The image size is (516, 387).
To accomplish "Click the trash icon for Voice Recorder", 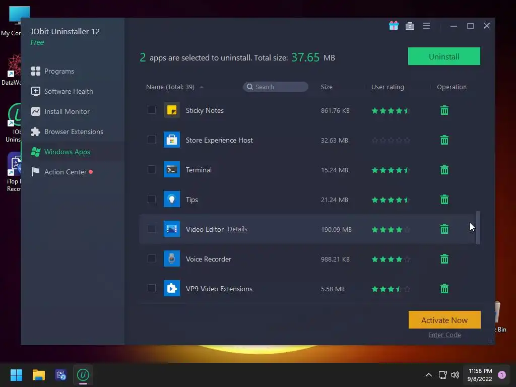I will [444, 259].
